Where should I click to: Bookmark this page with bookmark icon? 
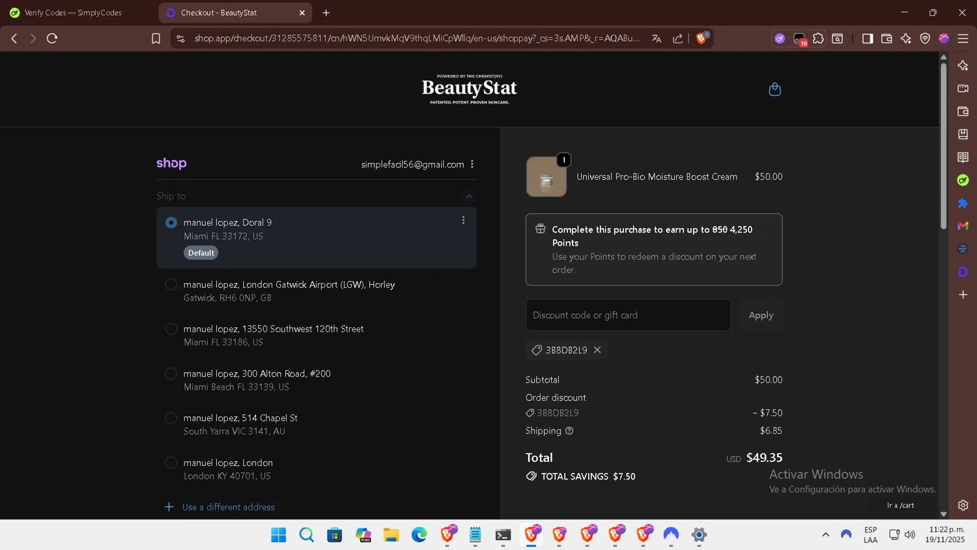pos(156,38)
